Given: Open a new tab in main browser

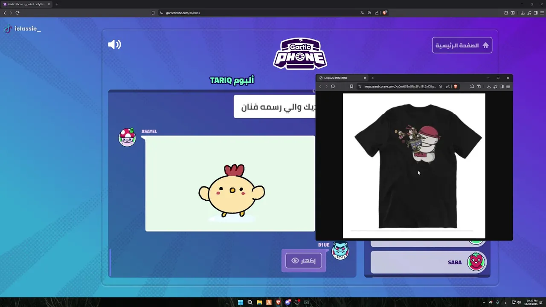Looking at the screenshot, I should 57,4.
